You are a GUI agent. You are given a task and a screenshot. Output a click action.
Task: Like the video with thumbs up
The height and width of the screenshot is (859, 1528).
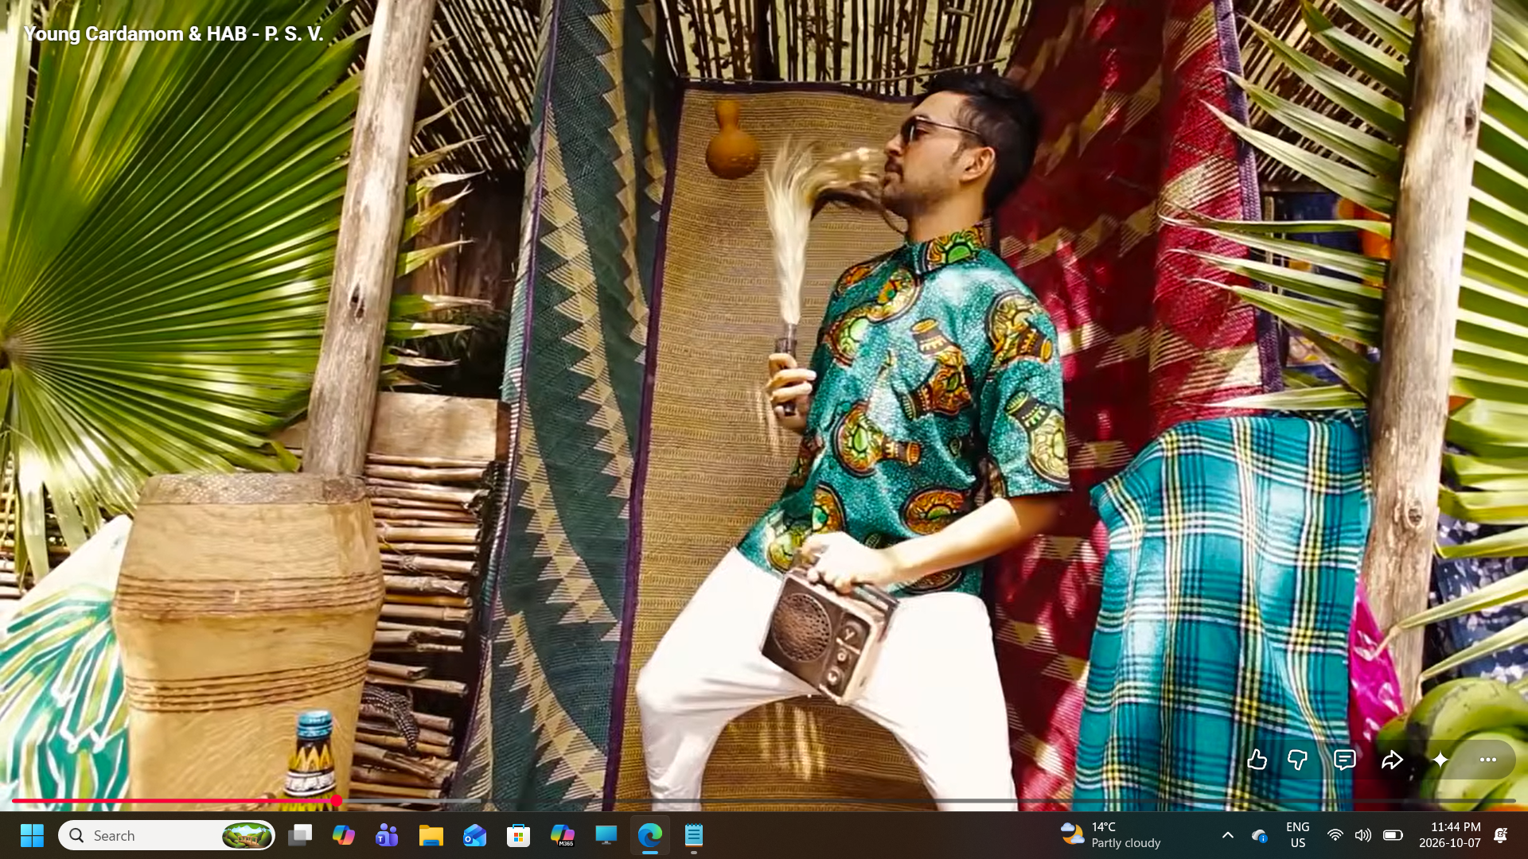(x=1257, y=760)
